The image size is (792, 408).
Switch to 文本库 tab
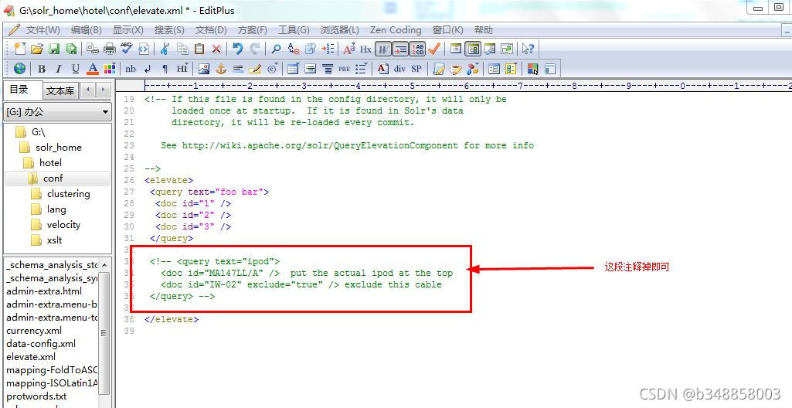[60, 91]
